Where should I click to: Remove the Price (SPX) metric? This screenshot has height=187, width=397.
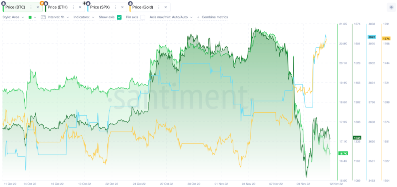point(123,7)
